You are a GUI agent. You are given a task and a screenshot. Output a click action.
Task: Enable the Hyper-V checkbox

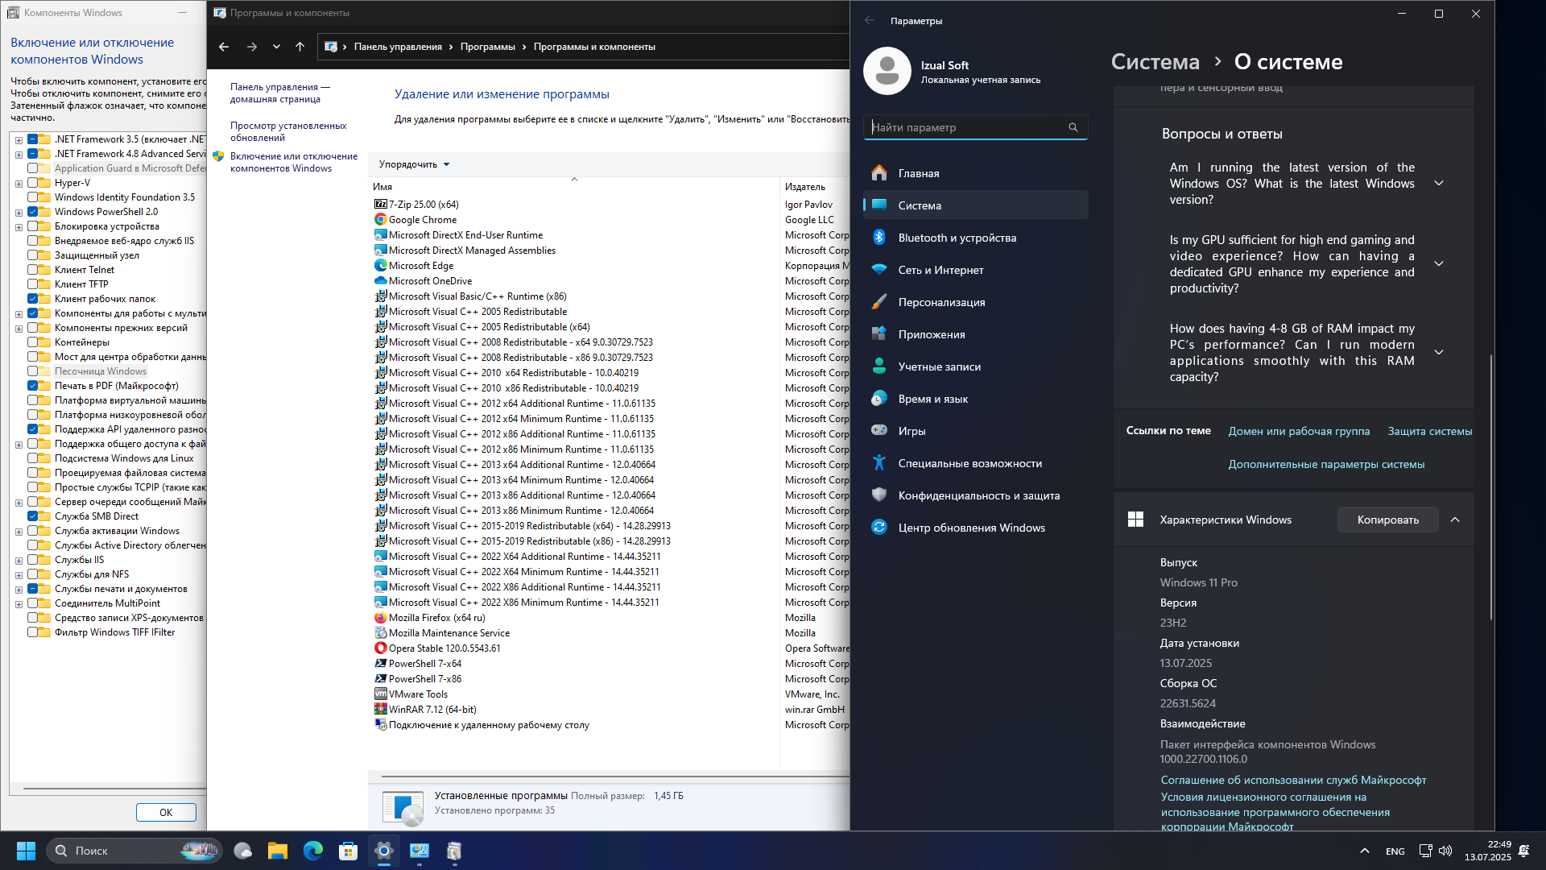point(33,183)
